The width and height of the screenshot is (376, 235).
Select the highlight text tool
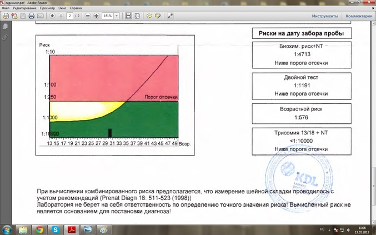[x=158, y=16]
